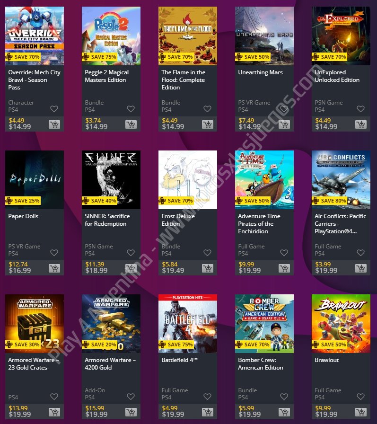Open the Unearthing Mars title link
Viewport: 377px width, 424px height.
click(x=260, y=72)
